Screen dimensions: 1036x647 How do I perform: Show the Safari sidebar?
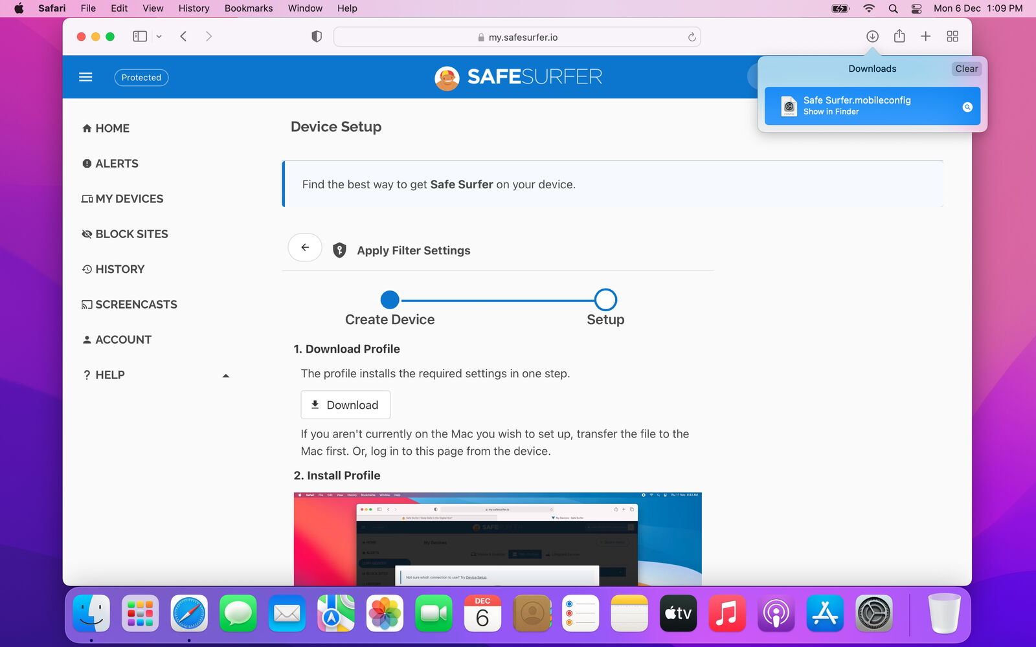(x=140, y=36)
